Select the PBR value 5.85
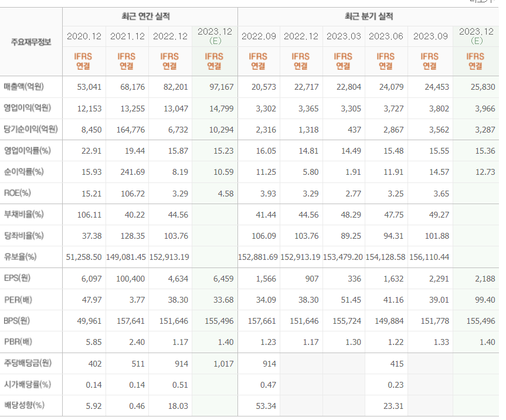 pyautogui.click(x=94, y=343)
